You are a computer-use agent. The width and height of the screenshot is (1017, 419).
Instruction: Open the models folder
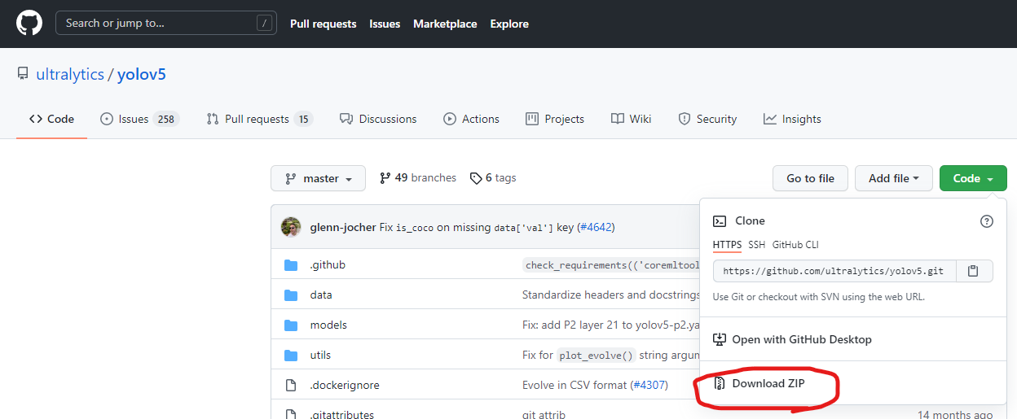coord(328,325)
